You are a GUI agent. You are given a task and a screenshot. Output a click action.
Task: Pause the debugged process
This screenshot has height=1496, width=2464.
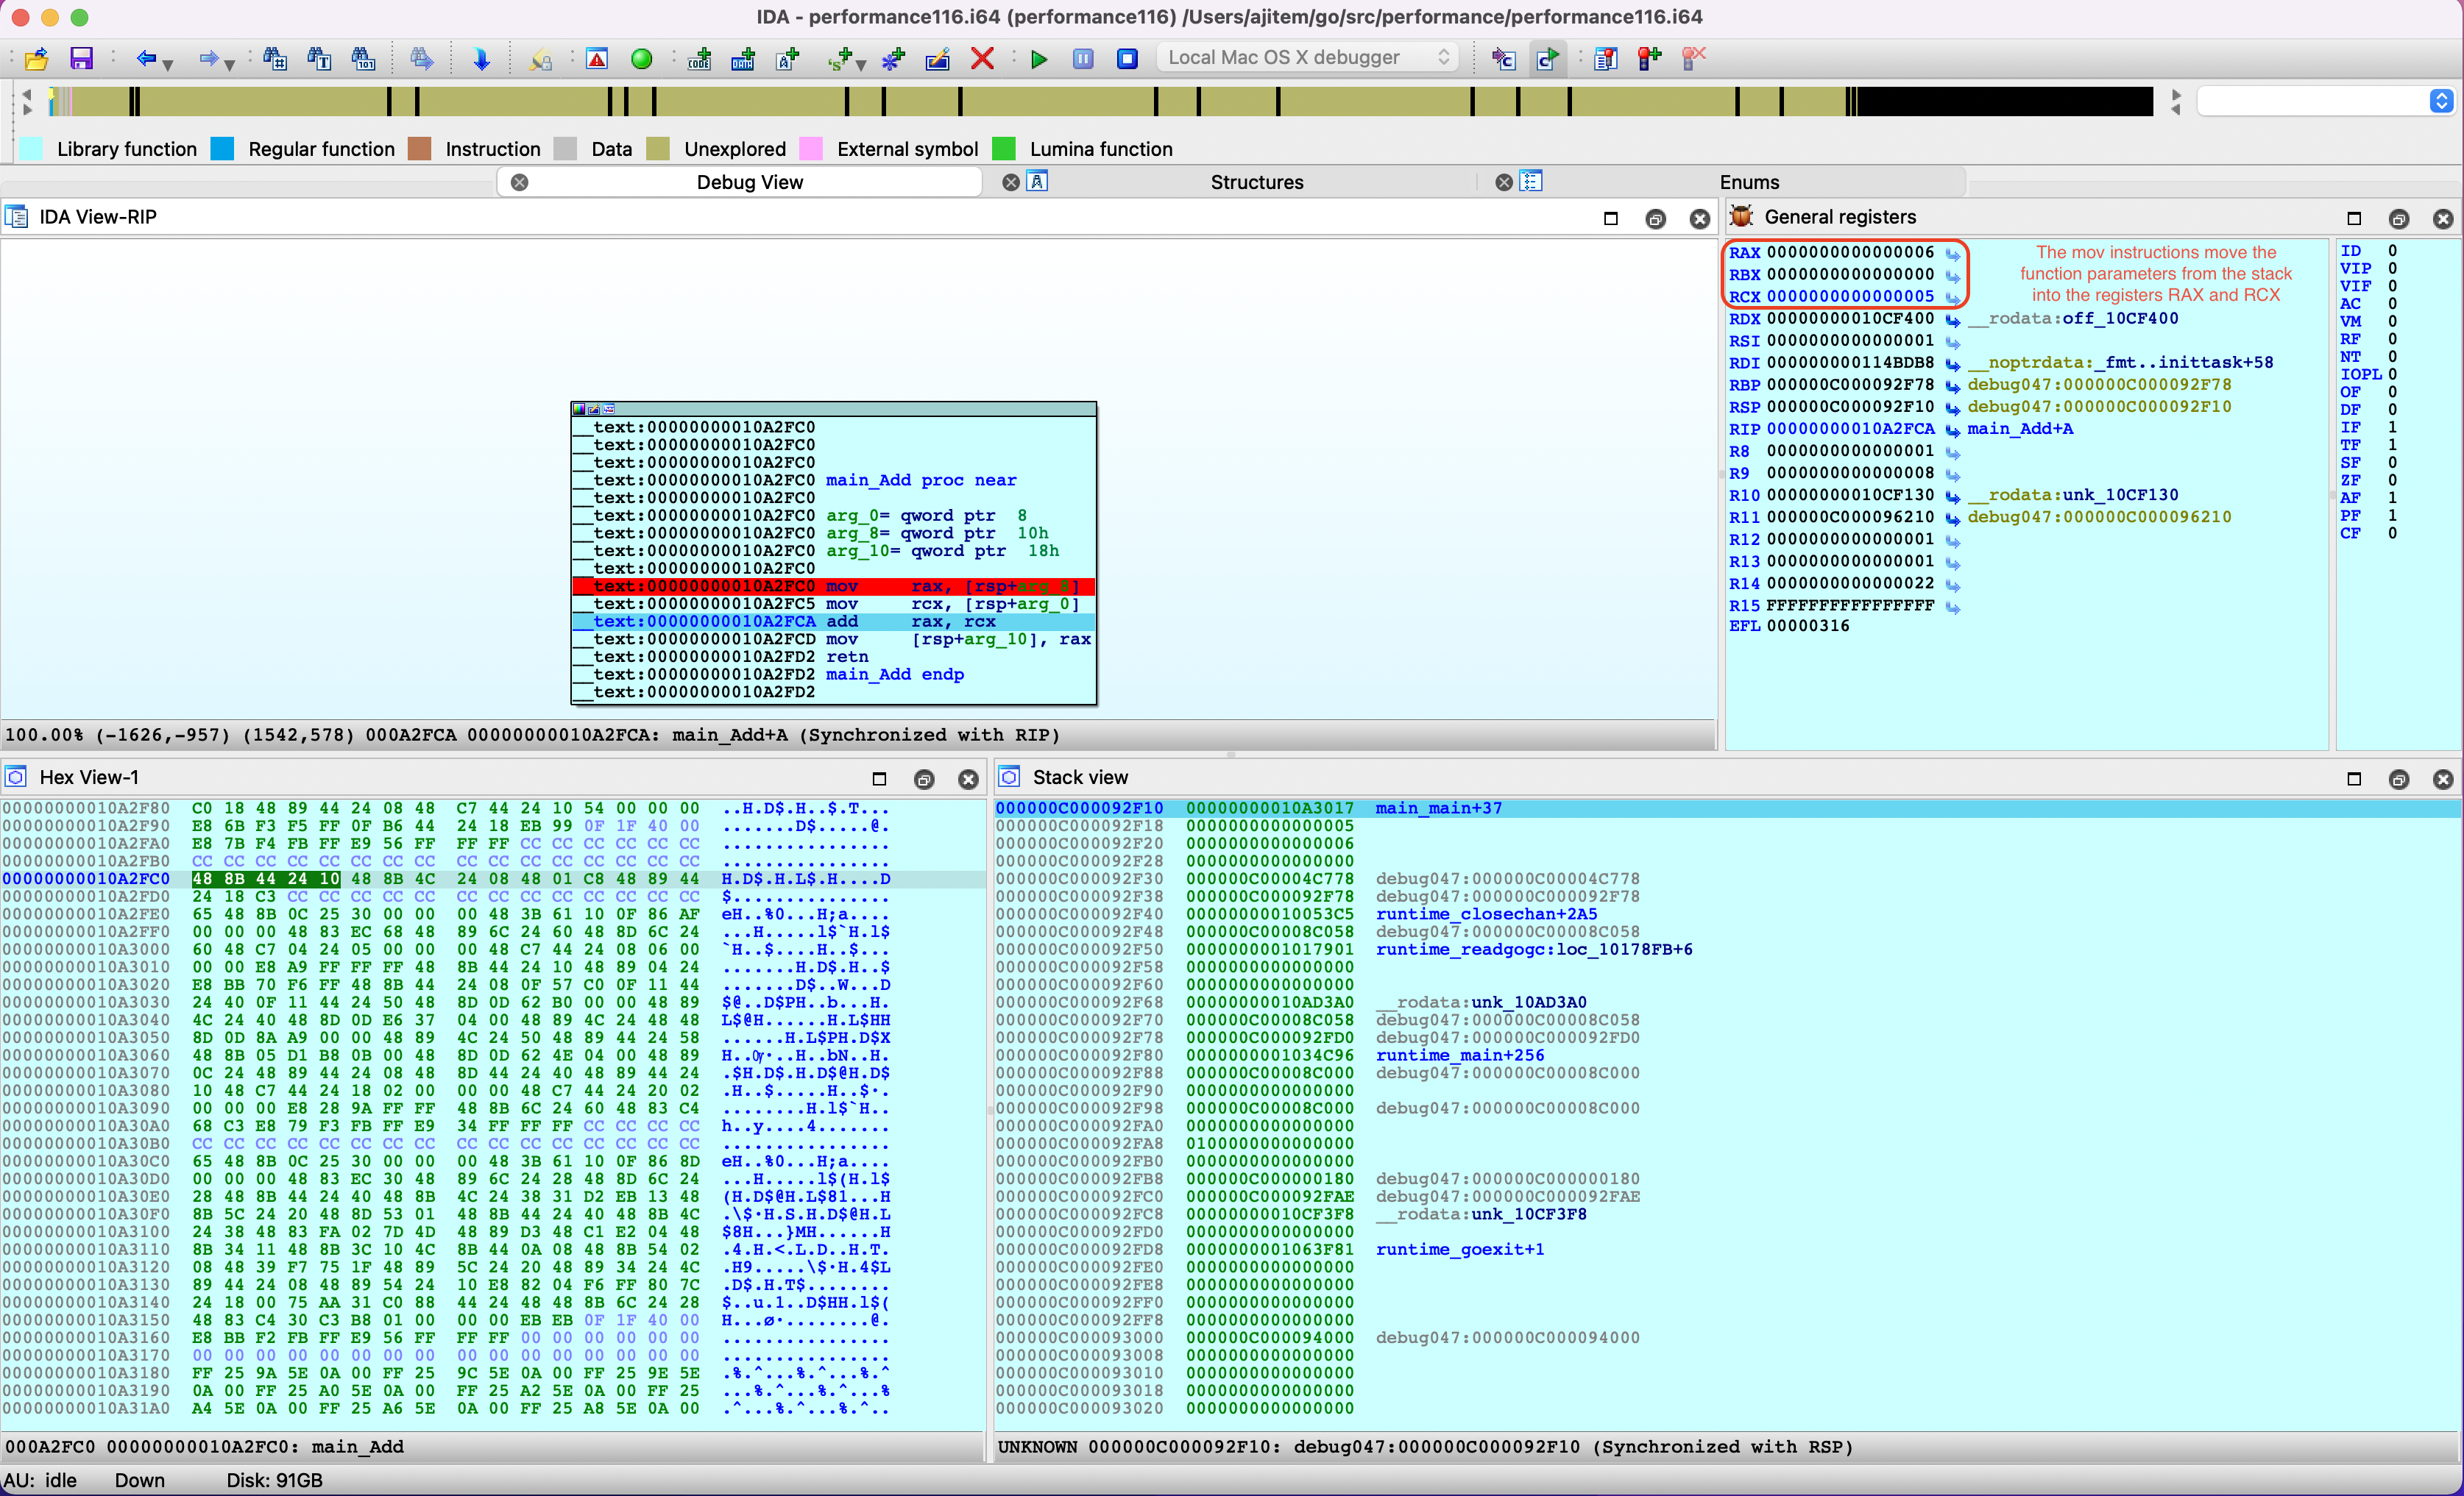pyautogui.click(x=1083, y=59)
